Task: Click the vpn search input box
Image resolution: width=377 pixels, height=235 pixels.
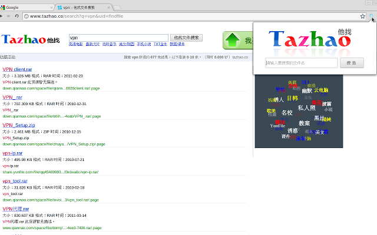Action: point(118,38)
